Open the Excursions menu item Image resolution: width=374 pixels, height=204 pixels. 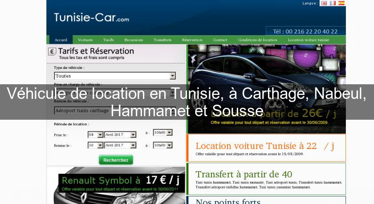tap(134, 40)
